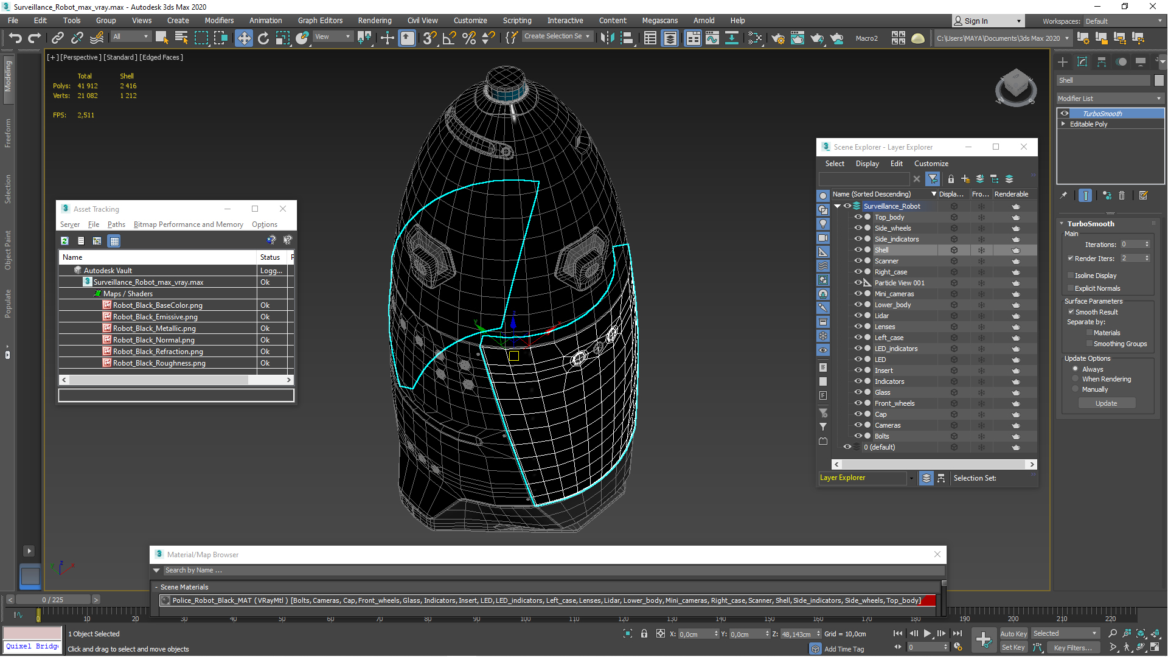Toggle the Angle Snap icon
The image size is (1168, 657).
click(449, 38)
